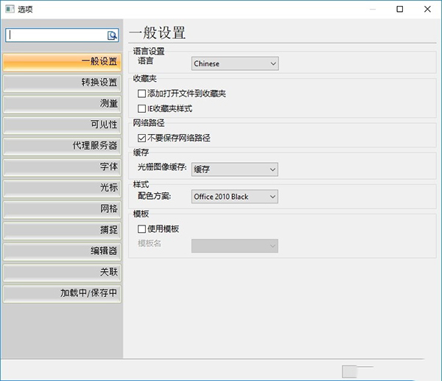
Task: Click the 选项 window app icon
Action: (x=10, y=9)
